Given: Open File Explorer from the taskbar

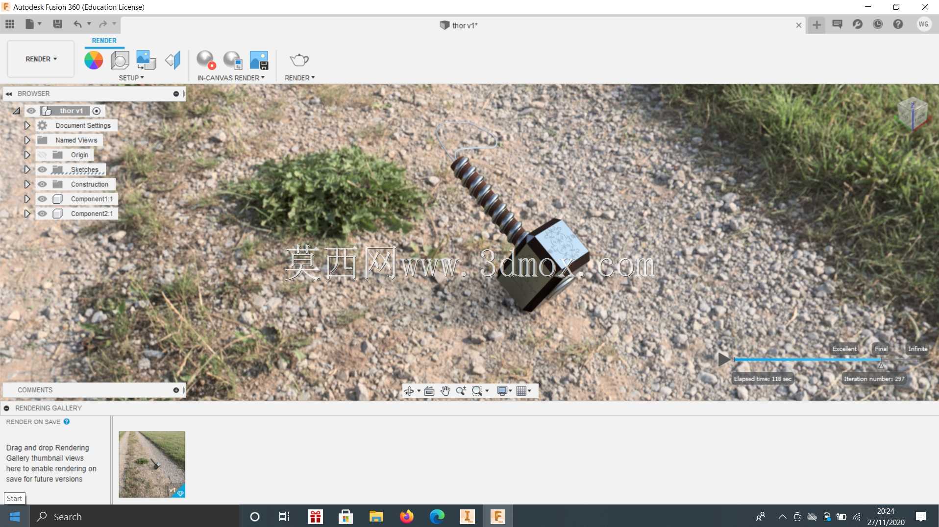Looking at the screenshot, I should point(376,517).
